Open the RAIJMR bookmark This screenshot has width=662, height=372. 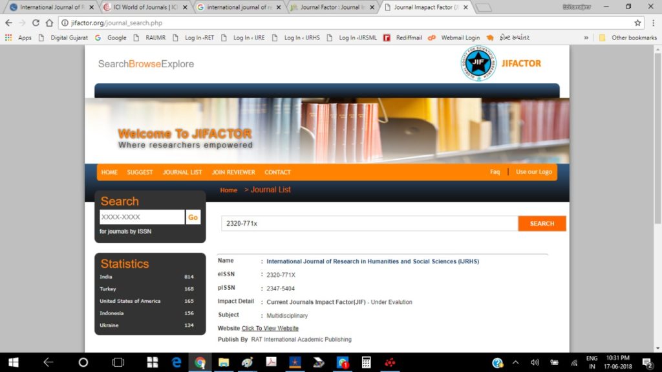pyautogui.click(x=149, y=38)
